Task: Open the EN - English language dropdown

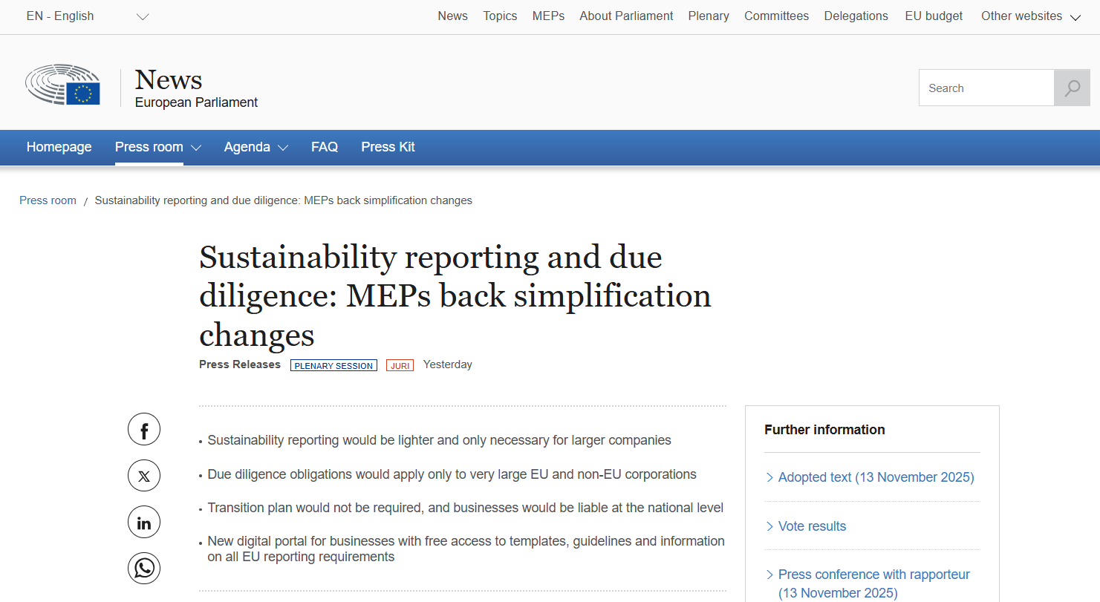Action: pos(87,16)
